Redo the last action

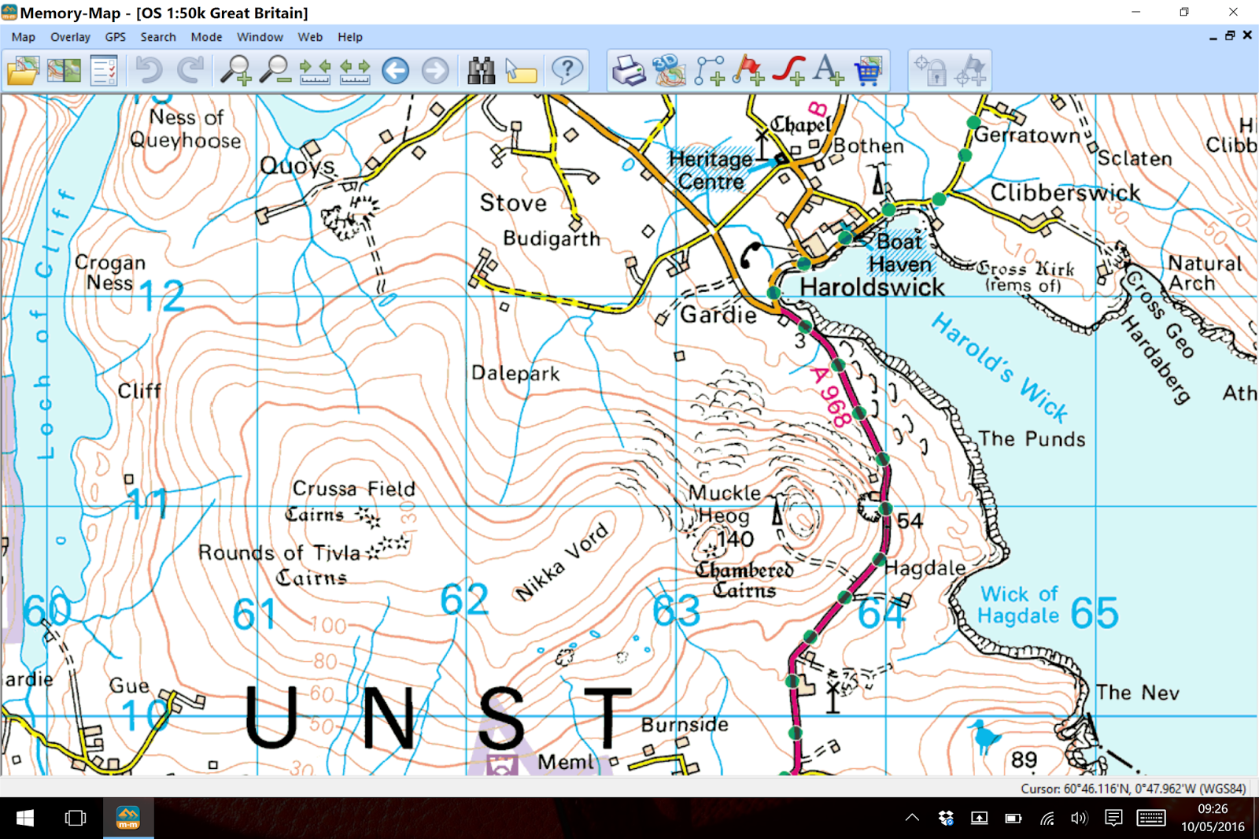(187, 70)
